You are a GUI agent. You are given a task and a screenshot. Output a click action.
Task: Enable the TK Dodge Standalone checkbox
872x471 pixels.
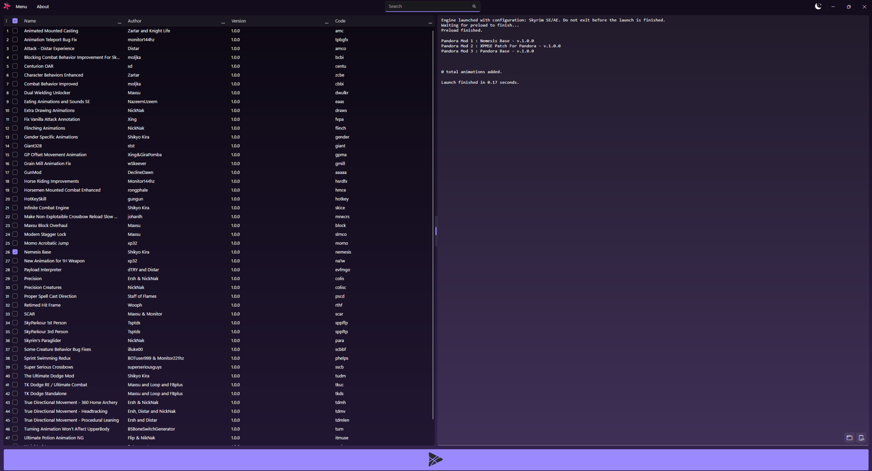click(x=15, y=393)
